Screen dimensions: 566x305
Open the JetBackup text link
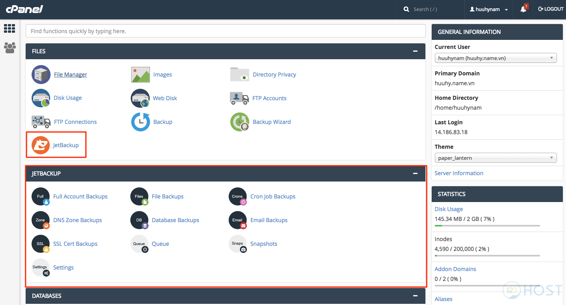(66, 145)
